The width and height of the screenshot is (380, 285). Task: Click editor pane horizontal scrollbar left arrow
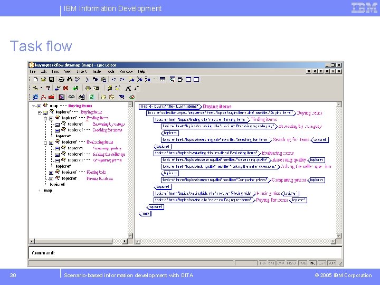click(138, 241)
